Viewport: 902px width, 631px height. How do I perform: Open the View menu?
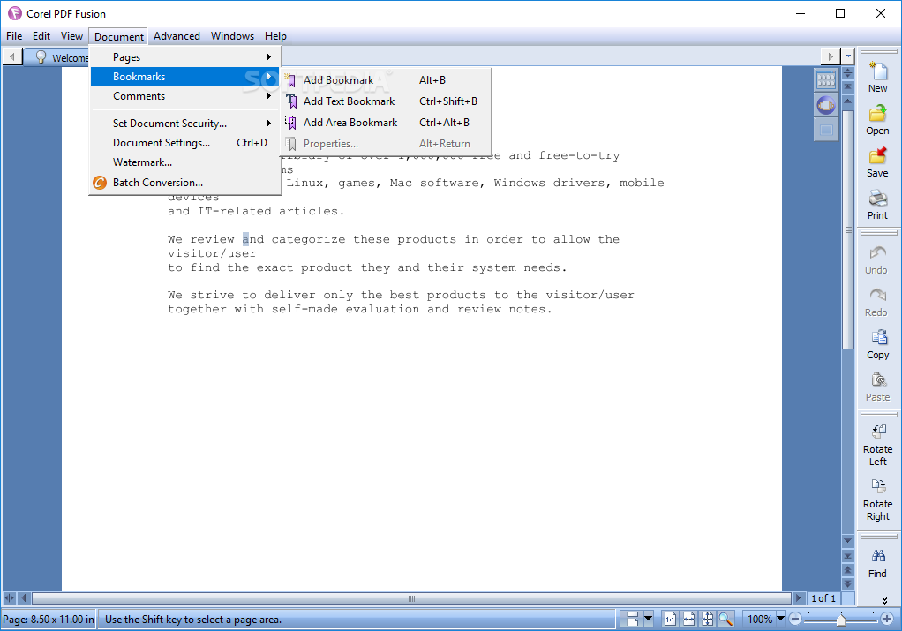click(71, 35)
